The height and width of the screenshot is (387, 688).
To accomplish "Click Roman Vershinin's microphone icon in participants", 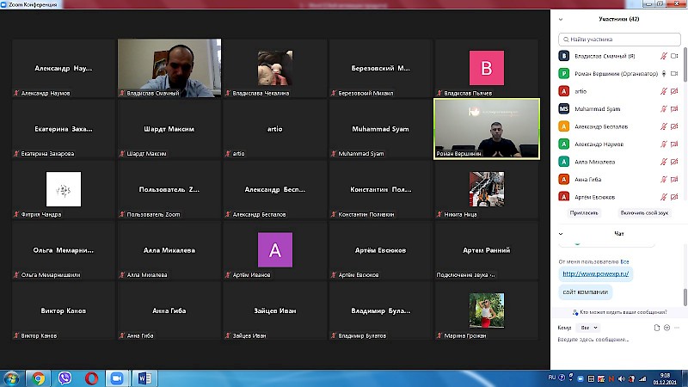I will 663,73.
